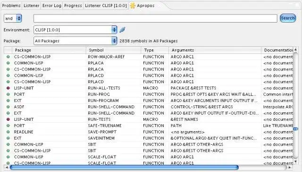Click the READLINE package cell
Viewport: 302px width, 172px height.
click(x=24, y=132)
